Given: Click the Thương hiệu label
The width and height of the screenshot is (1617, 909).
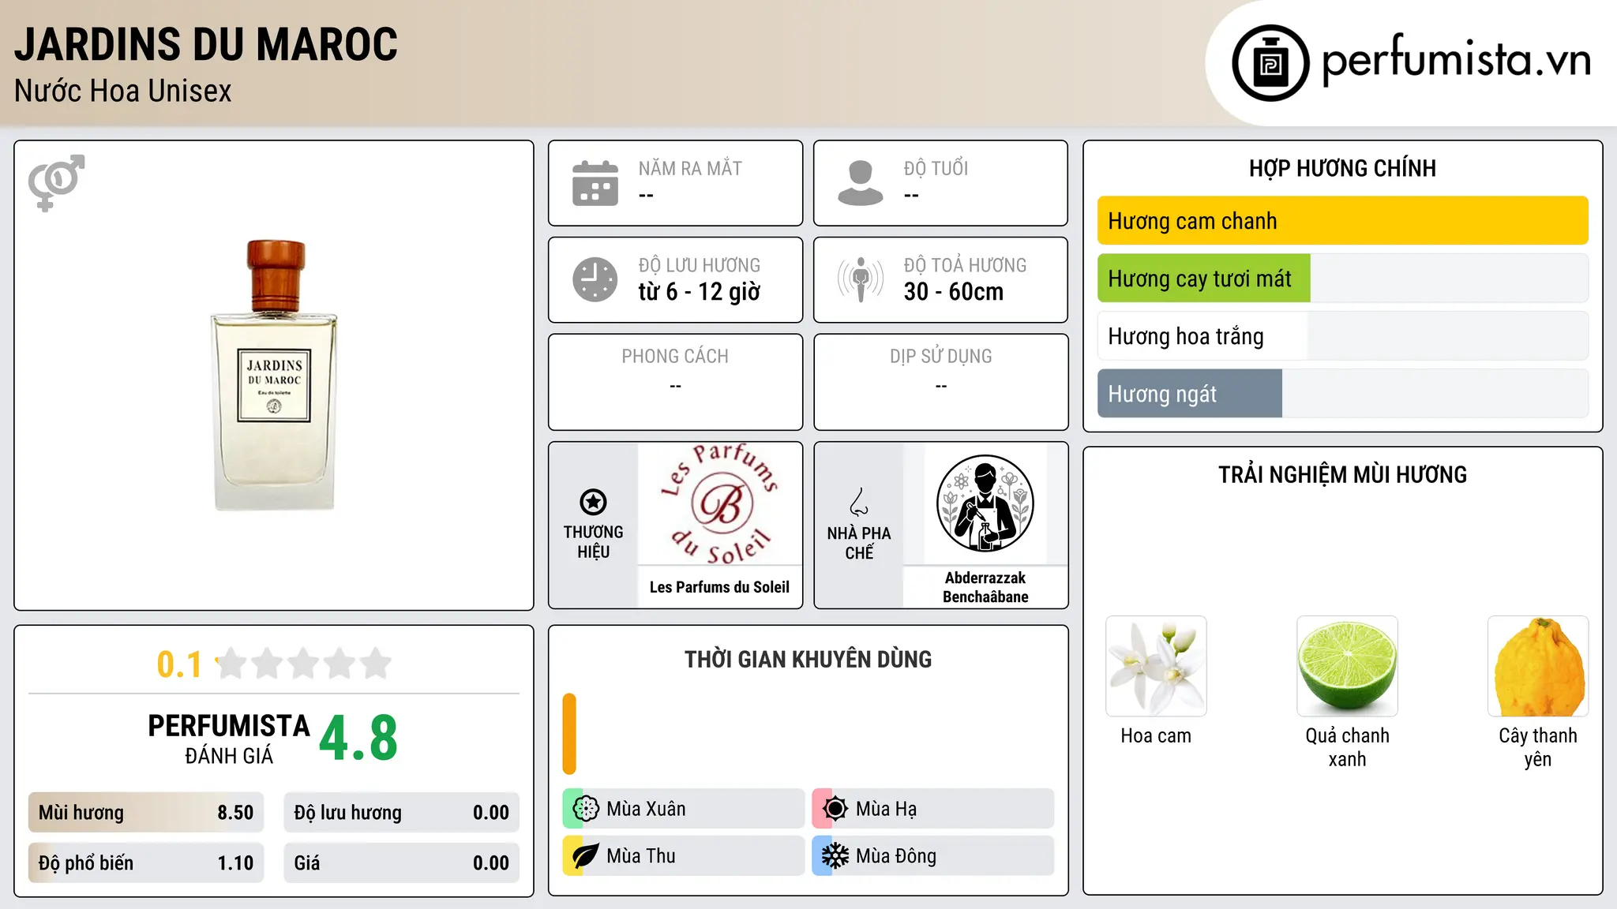Looking at the screenshot, I should (593, 542).
